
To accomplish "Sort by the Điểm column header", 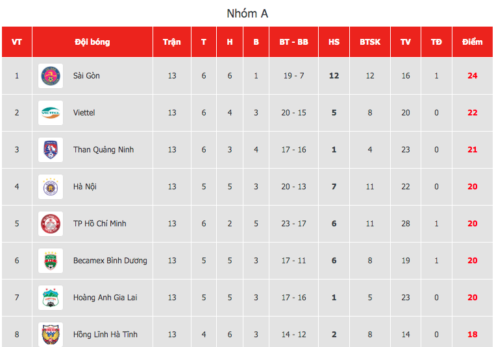I will (473, 42).
